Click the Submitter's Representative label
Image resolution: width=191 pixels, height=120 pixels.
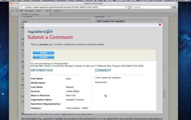[x=46, y=104]
